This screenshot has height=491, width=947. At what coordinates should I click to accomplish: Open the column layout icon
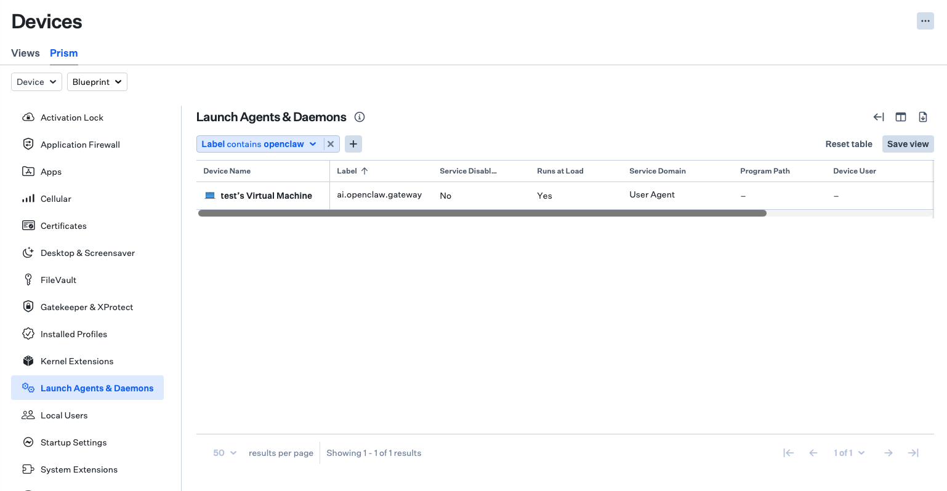click(901, 117)
